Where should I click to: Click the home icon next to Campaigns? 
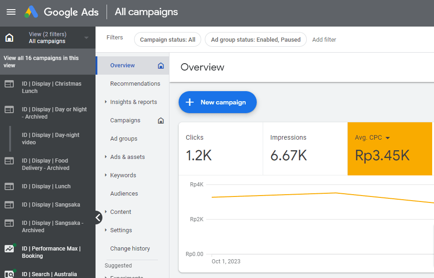click(x=161, y=120)
